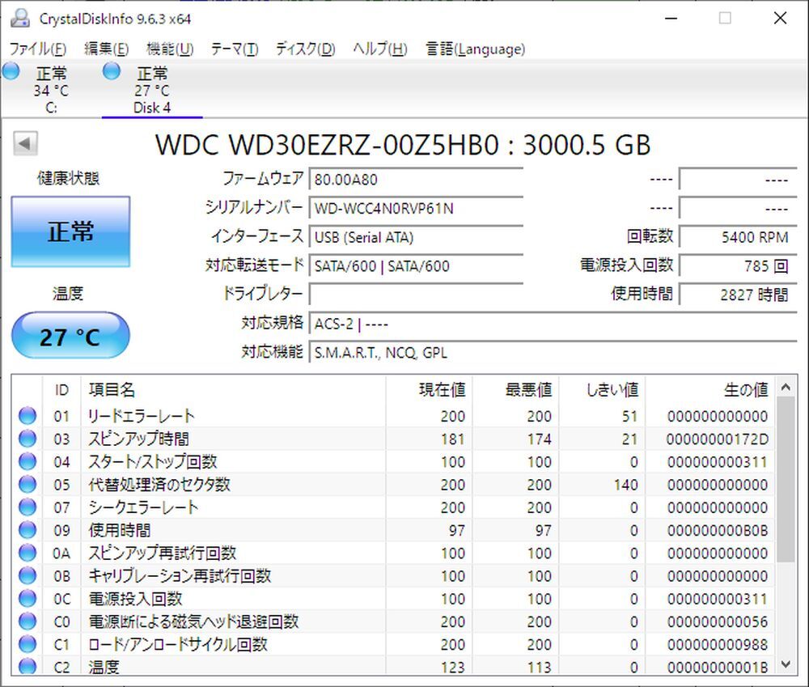Click the firmware field 80.00A80

point(416,180)
